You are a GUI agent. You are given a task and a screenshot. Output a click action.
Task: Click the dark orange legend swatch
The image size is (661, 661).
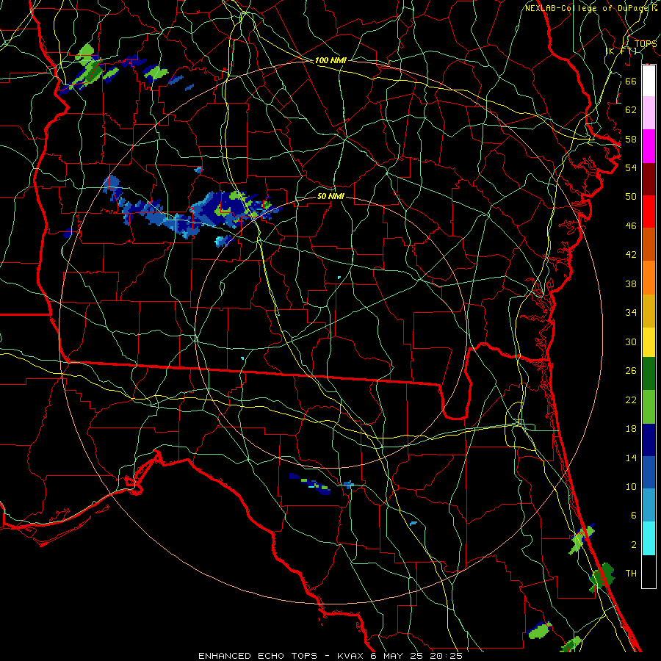(649, 245)
